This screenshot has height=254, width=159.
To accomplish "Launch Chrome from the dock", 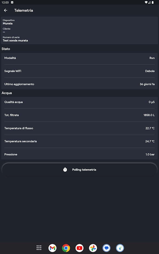I will pyautogui.click(x=66, y=248).
